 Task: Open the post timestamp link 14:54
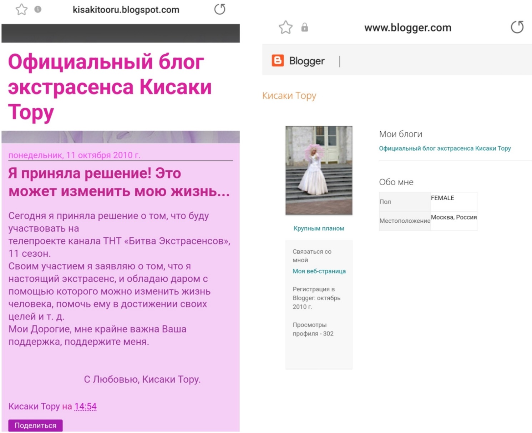pyautogui.click(x=86, y=406)
